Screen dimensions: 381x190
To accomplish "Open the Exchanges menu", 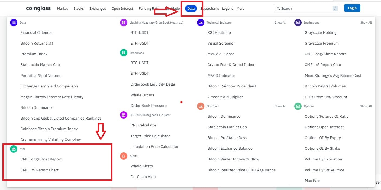I will tap(98, 9).
